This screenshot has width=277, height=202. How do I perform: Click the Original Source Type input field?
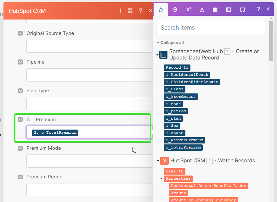89,46
